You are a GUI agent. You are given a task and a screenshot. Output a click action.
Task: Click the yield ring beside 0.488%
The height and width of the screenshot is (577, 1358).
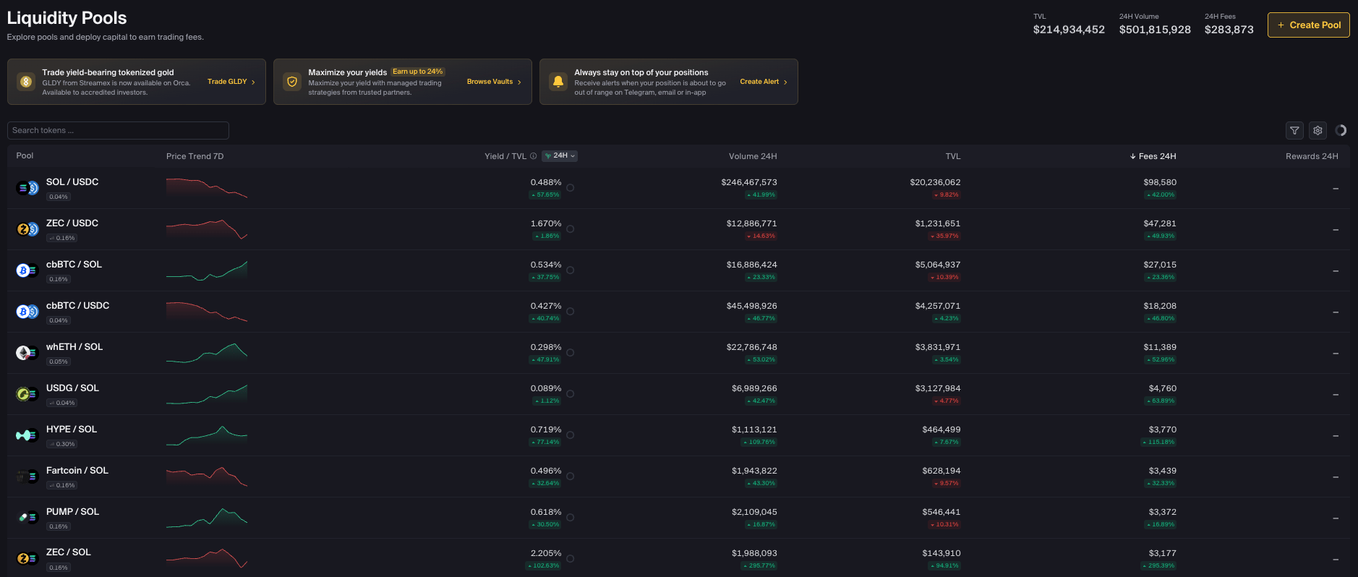point(571,188)
